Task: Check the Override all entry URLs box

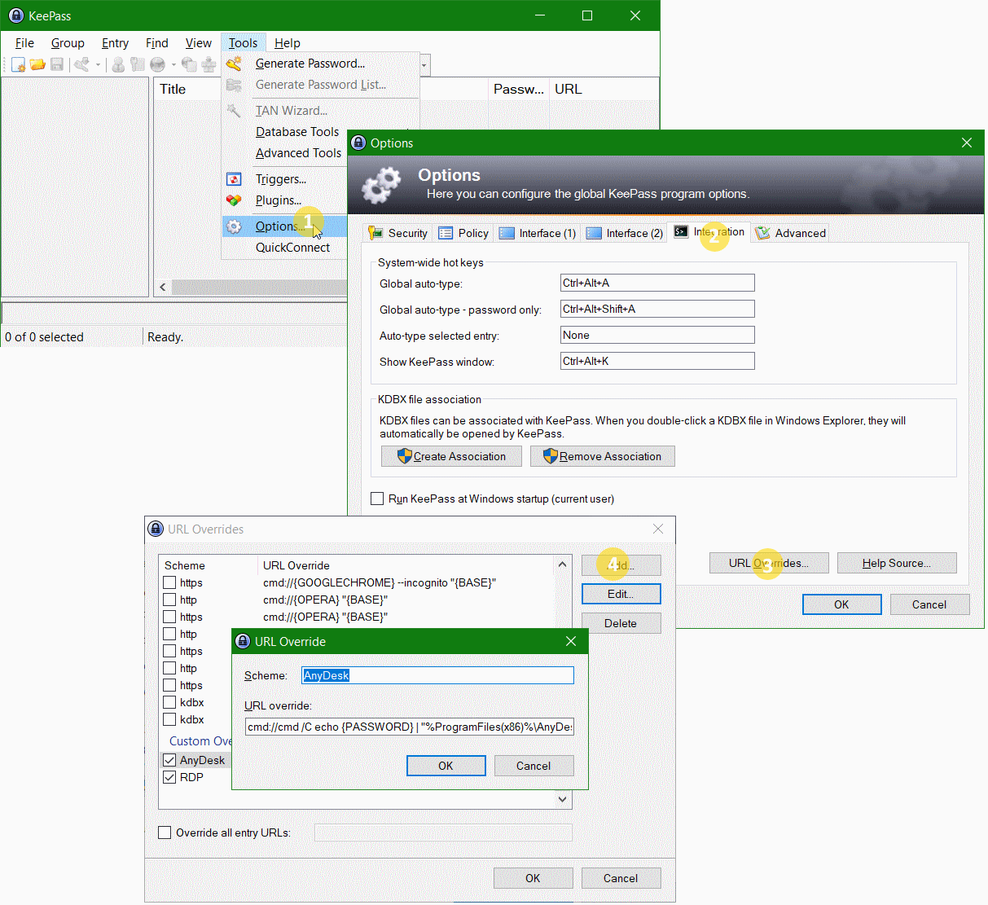Action: click(165, 833)
